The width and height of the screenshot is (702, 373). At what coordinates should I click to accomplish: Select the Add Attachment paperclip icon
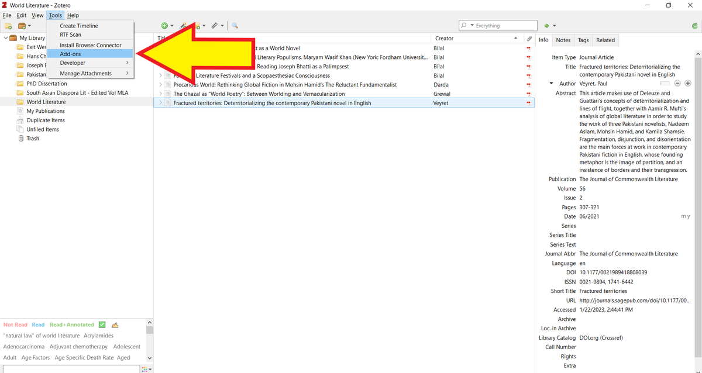214,26
